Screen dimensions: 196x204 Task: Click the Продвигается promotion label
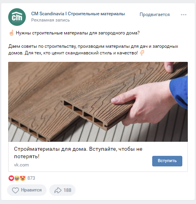pyautogui.click(x=155, y=14)
